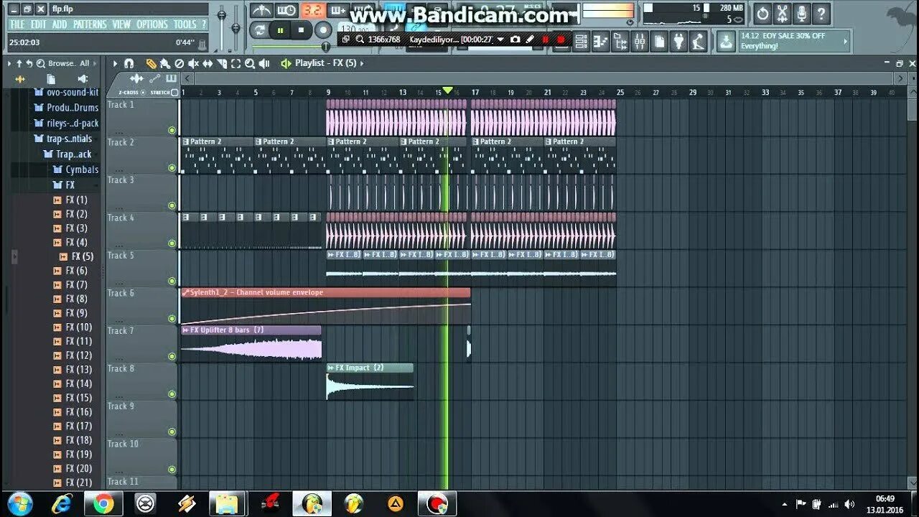Mute Track 8 with its green light

pyautogui.click(x=172, y=394)
